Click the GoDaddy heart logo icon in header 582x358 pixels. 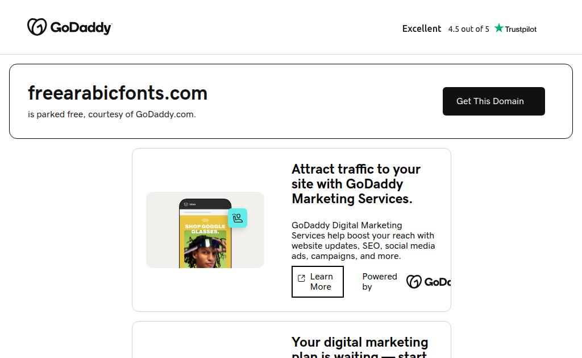coord(37,27)
